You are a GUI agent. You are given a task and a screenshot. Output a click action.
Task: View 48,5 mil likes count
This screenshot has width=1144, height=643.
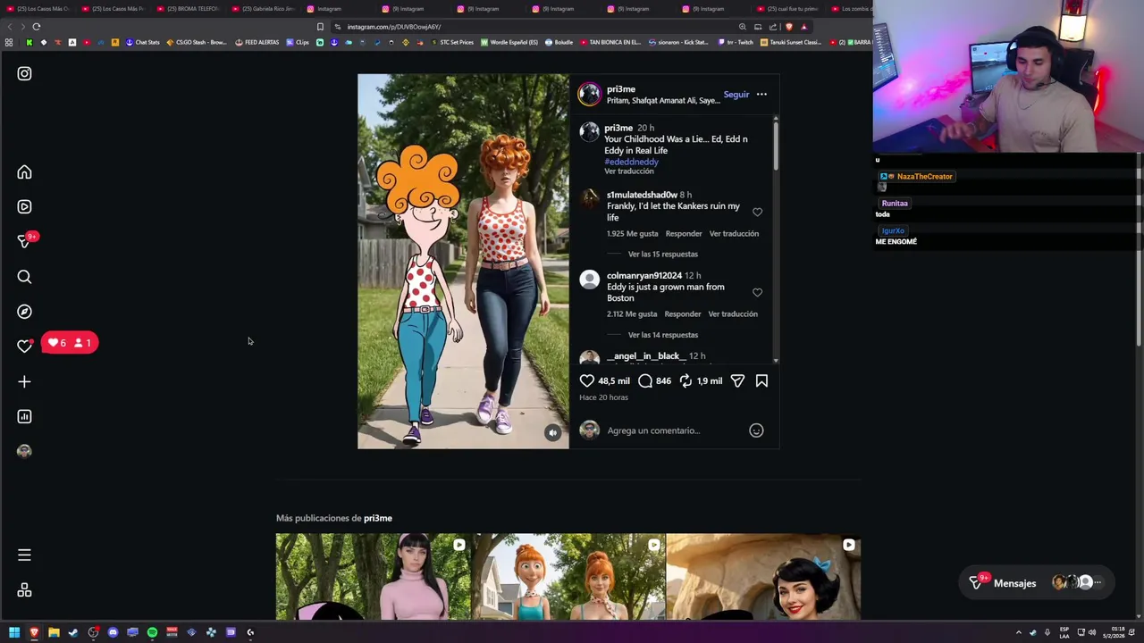point(613,381)
